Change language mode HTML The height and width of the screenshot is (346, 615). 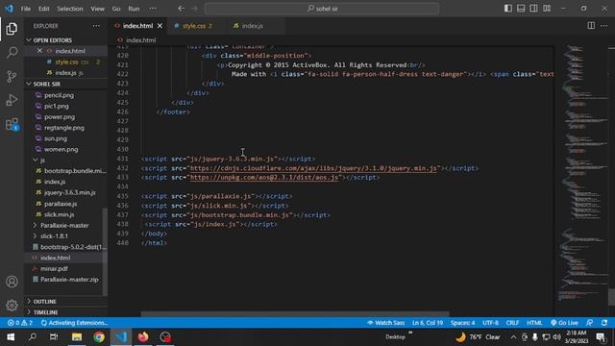coord(534,323)
